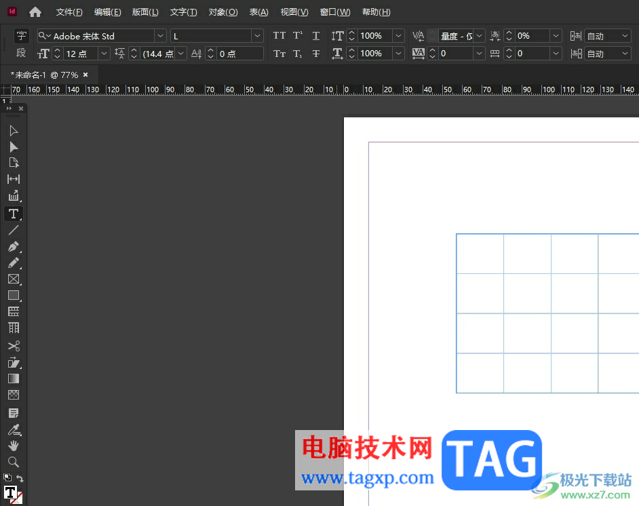The image size is (639, 506).
Task: Click the Home icon
Action: point(35,12)
